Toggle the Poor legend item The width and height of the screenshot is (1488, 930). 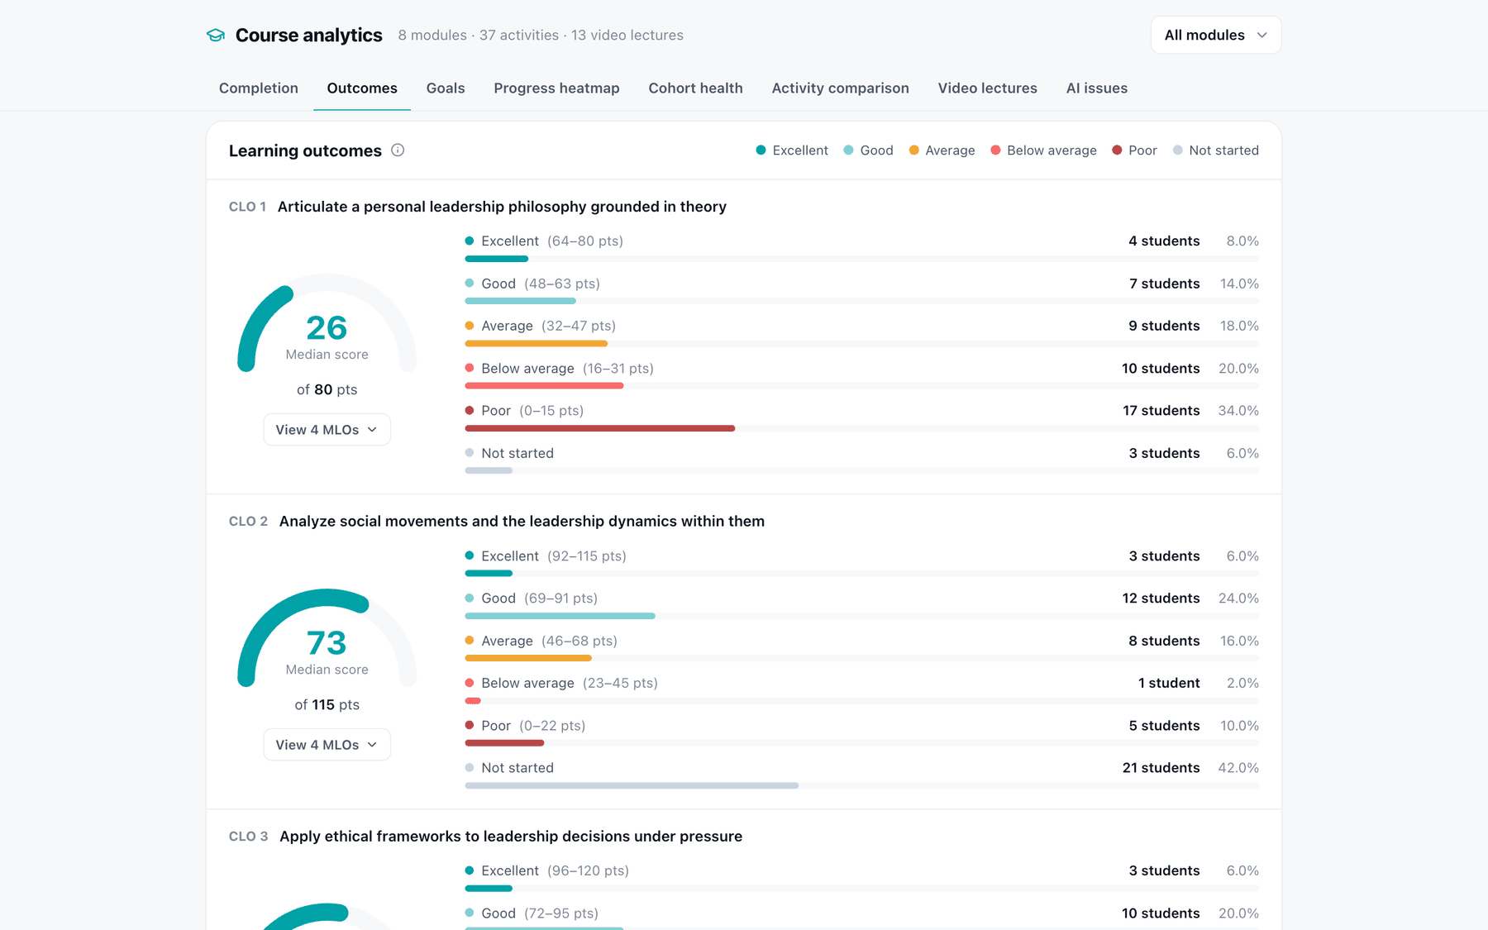click(1134, 150)
